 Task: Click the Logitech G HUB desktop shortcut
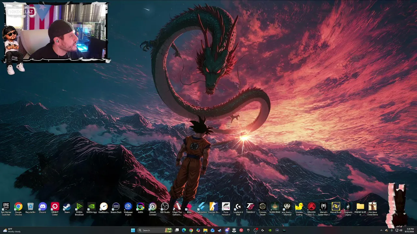pos(238,209)
